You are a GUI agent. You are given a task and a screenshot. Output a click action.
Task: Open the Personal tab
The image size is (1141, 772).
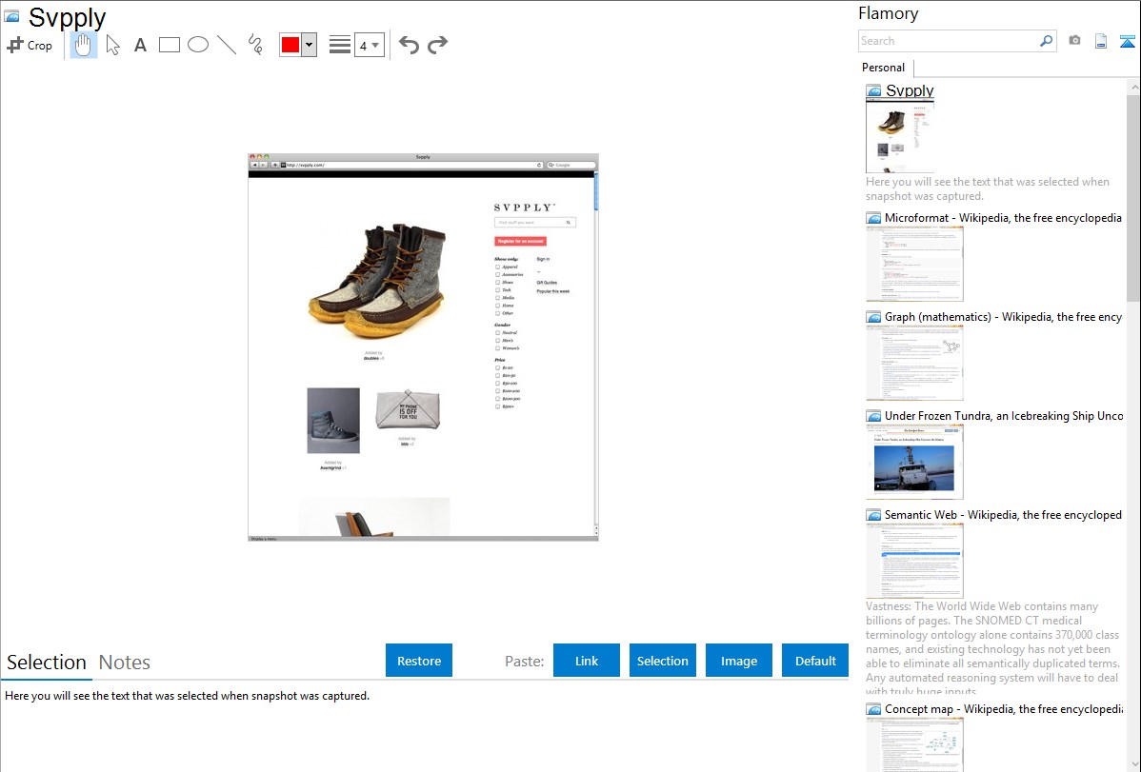[x=884, y=68]
